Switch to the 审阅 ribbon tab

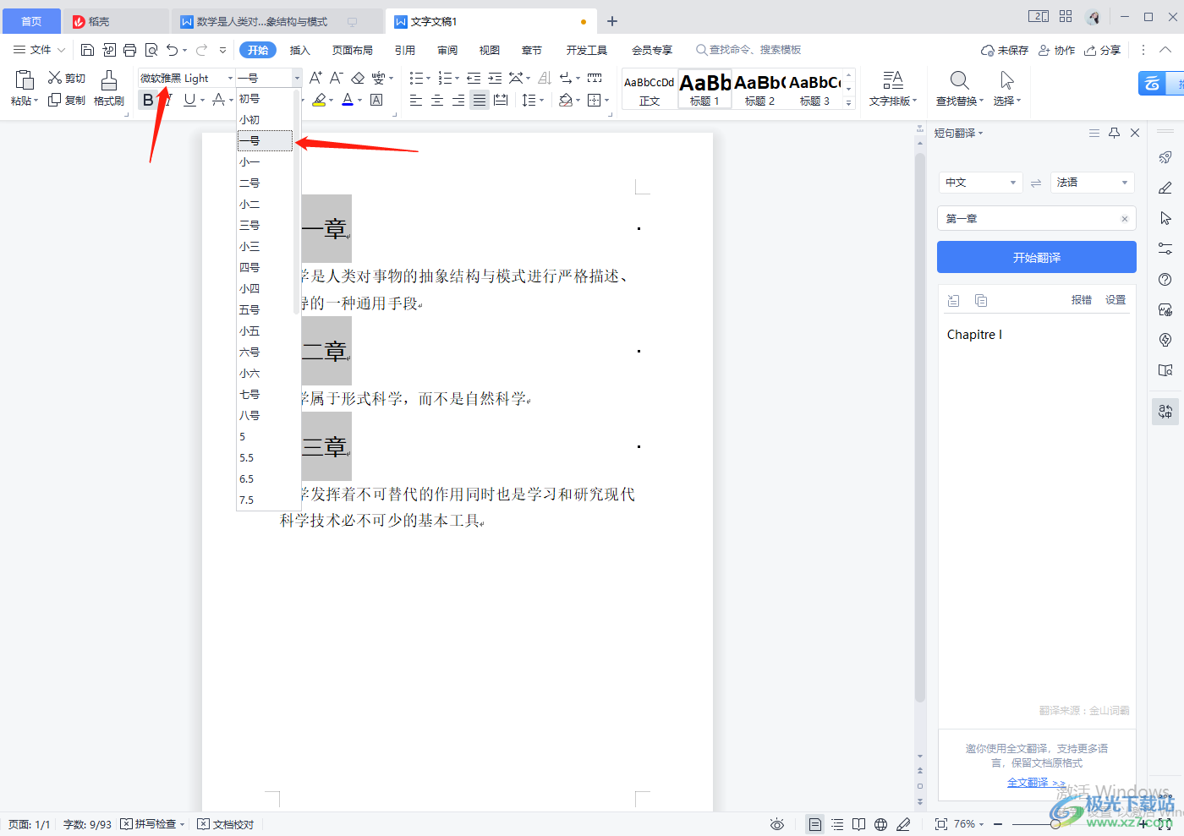(x=447, y=50)
